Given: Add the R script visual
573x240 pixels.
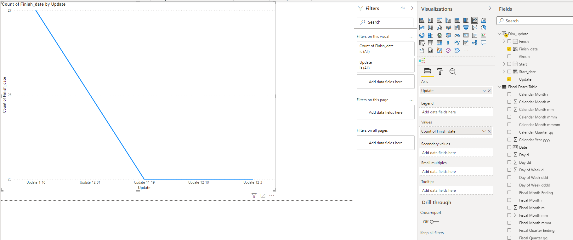Looking at the screenshot, I should click(448, 43).
